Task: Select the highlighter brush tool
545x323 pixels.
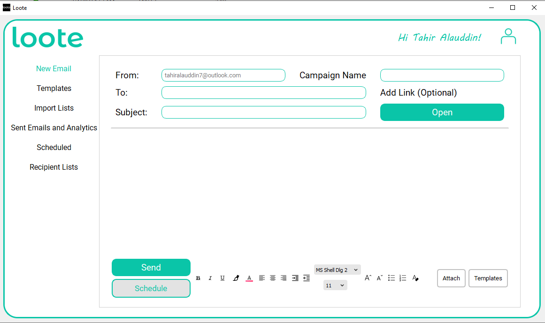Action: coord(236,278)
